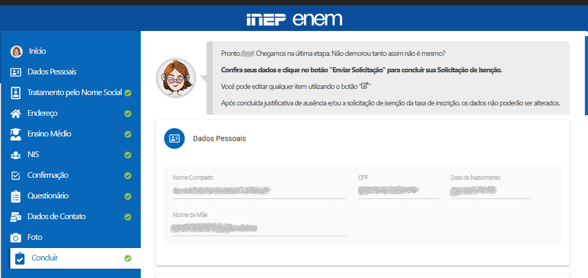The height and width of the screenshot is (278, 588).
Task: Click the contact devices icon for Dados de Contato
Action: [16, 217]
